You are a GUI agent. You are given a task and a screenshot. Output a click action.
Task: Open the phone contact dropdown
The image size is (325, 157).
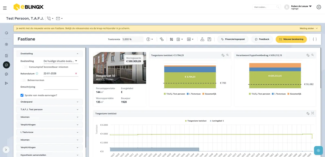pyautogui.click(x=50, y=18)
